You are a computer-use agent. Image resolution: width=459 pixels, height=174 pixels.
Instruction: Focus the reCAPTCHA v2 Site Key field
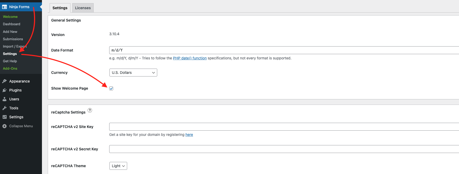pyautogui.click(x=284, y=127)
